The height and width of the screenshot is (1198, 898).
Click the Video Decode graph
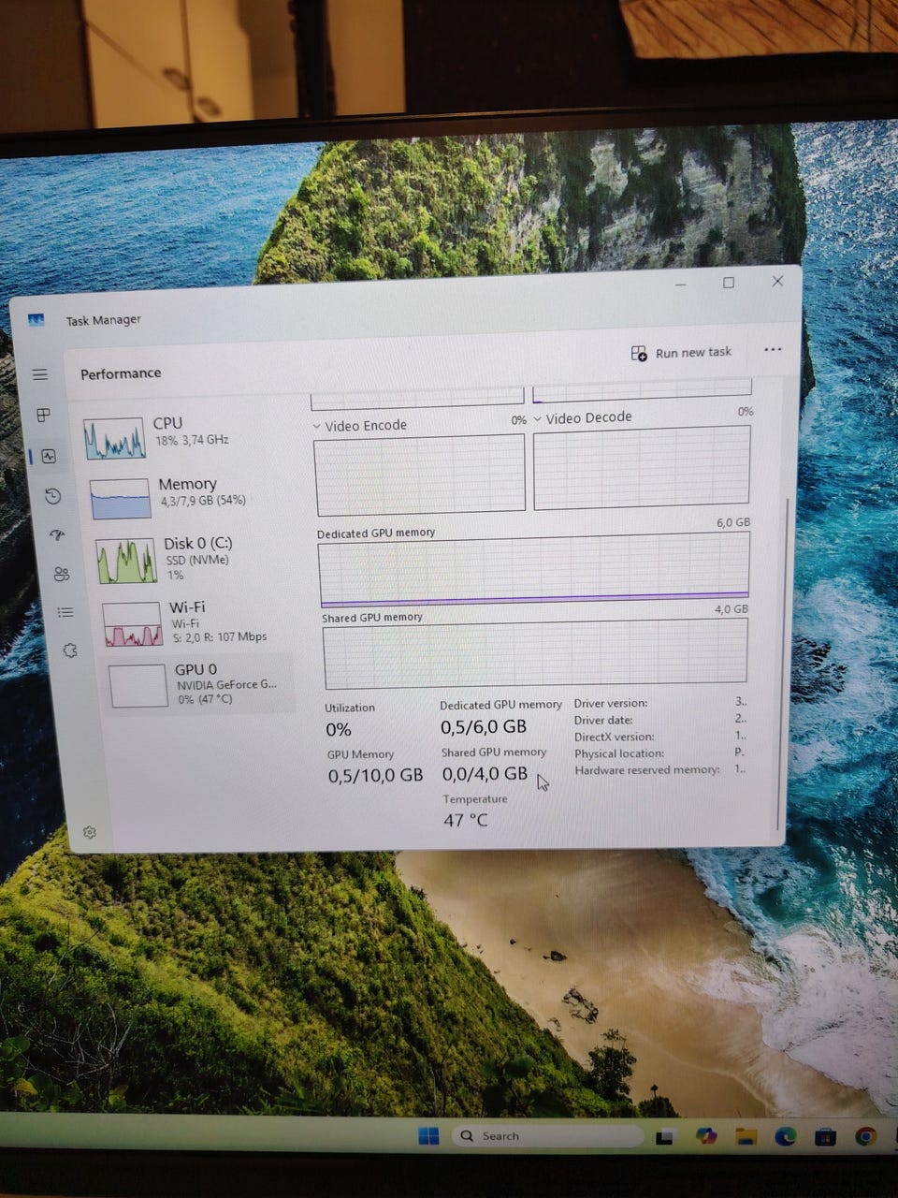pos(642,468)
